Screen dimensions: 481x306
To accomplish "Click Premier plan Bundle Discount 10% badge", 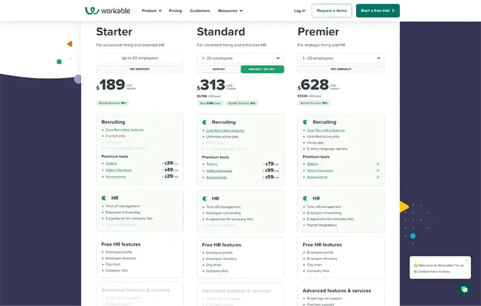I will pyautogui.click(x=314, y=103).
